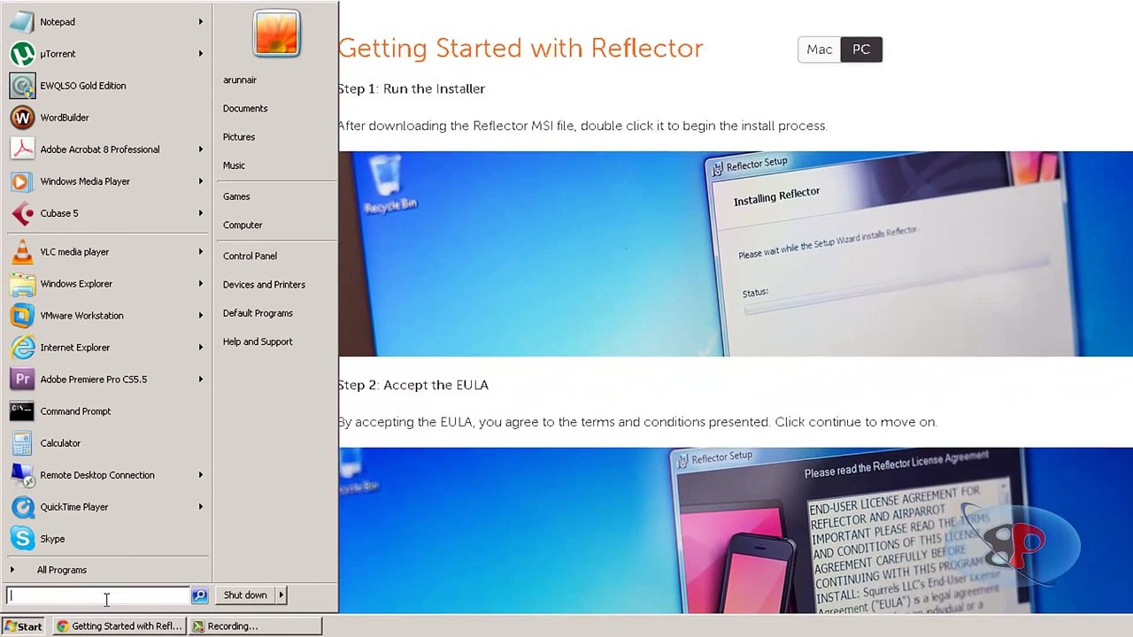Click the user account picture with orange flower
Image resolution: width=1133 pixels, height=637 pixels.
pyautogui.click(x=276, y=34)
